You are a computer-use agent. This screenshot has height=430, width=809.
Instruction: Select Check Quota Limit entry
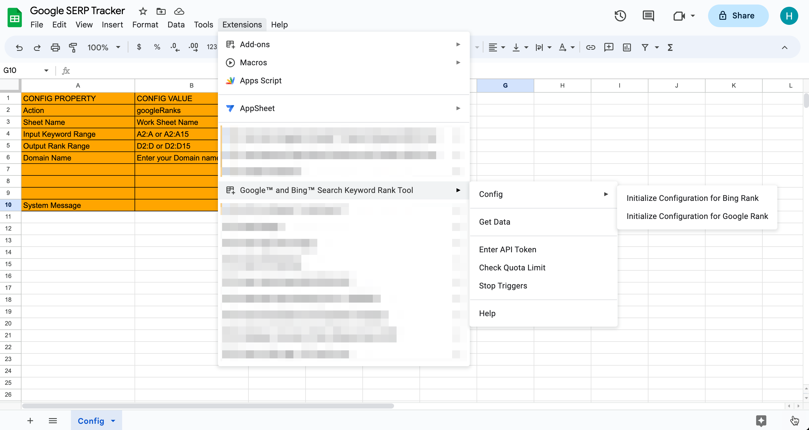[543, 268]
